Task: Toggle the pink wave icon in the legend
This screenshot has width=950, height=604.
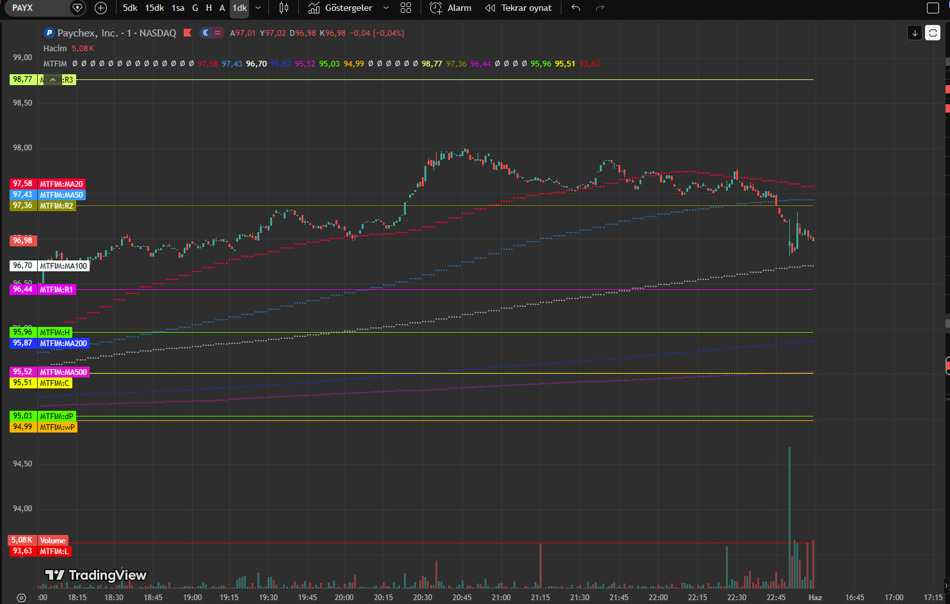Action: coord(218,33)
